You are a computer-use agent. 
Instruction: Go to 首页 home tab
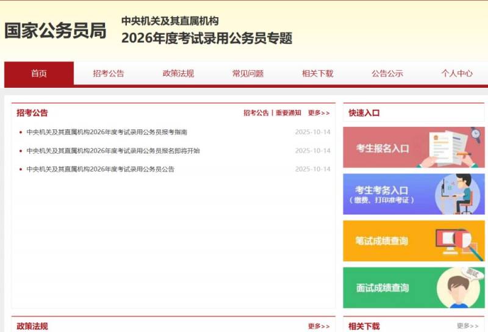39,73
